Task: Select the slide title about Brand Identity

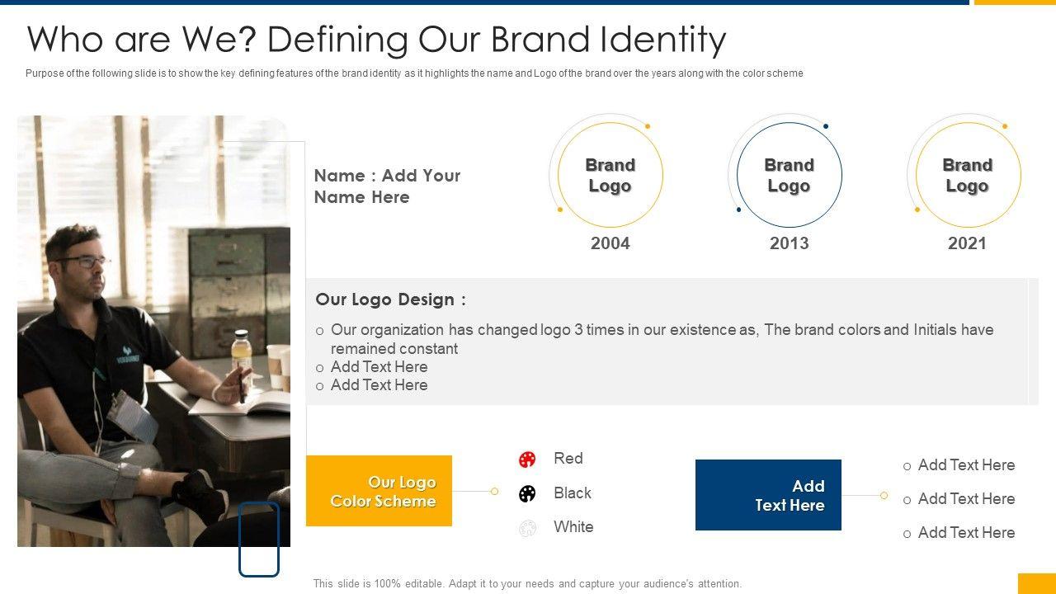Action: click(x=376, y=39)
